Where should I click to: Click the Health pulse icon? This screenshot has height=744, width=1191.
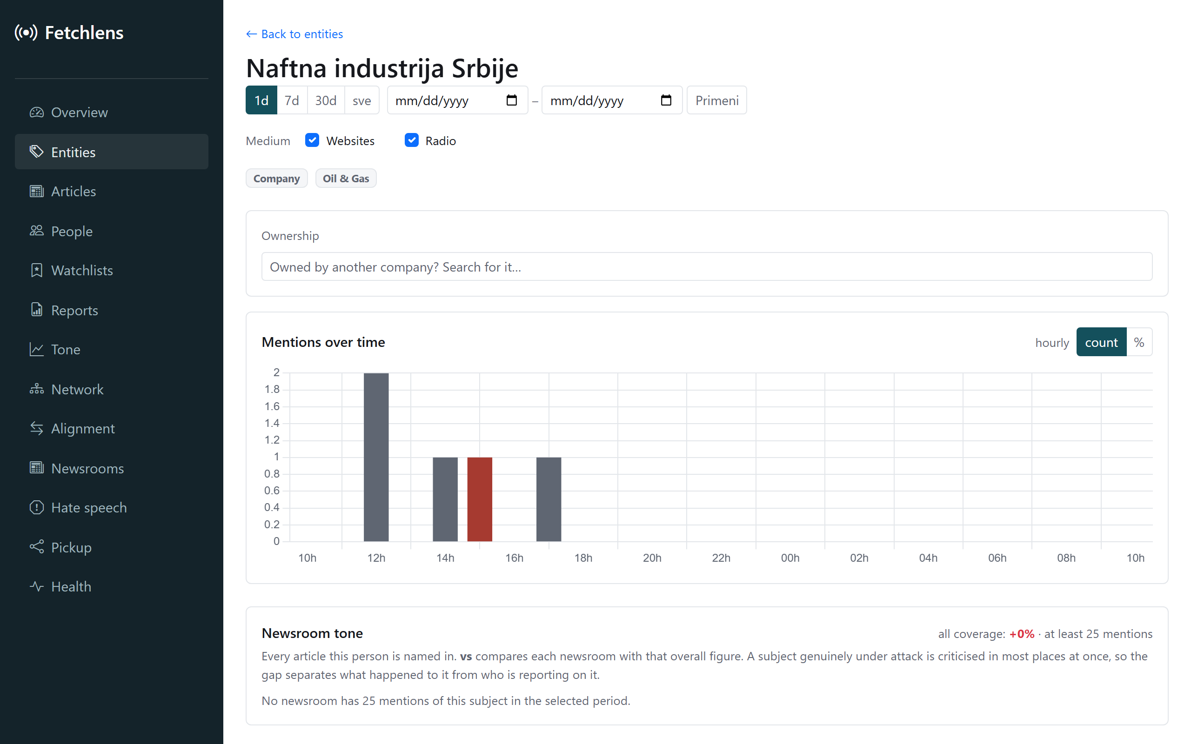(x=36, y=586)
